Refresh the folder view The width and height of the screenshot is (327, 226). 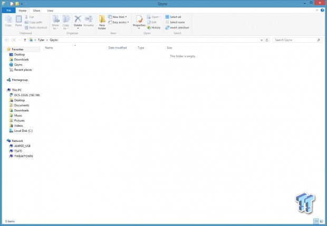tap(267, 40)
